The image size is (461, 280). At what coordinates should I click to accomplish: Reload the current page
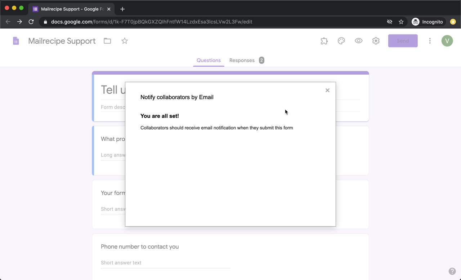pyautogui.click(x=31, y=22)
